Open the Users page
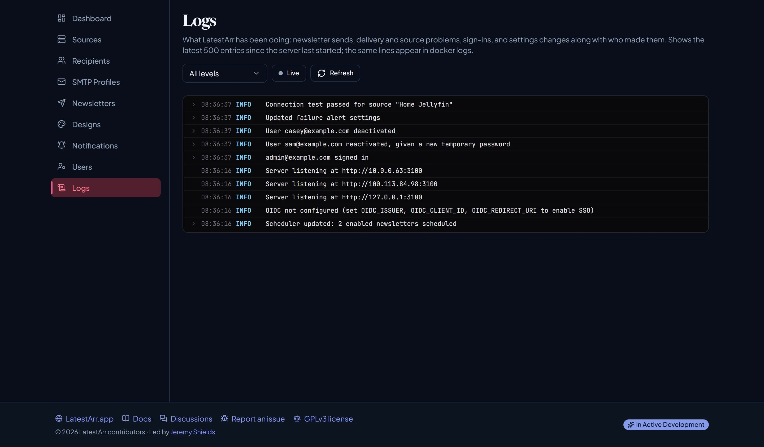Screen dimensions: 764x447 [x=106, y=167]
